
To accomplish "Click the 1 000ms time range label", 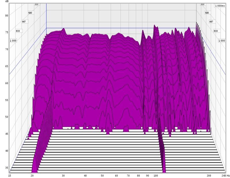I will point(220,6).
